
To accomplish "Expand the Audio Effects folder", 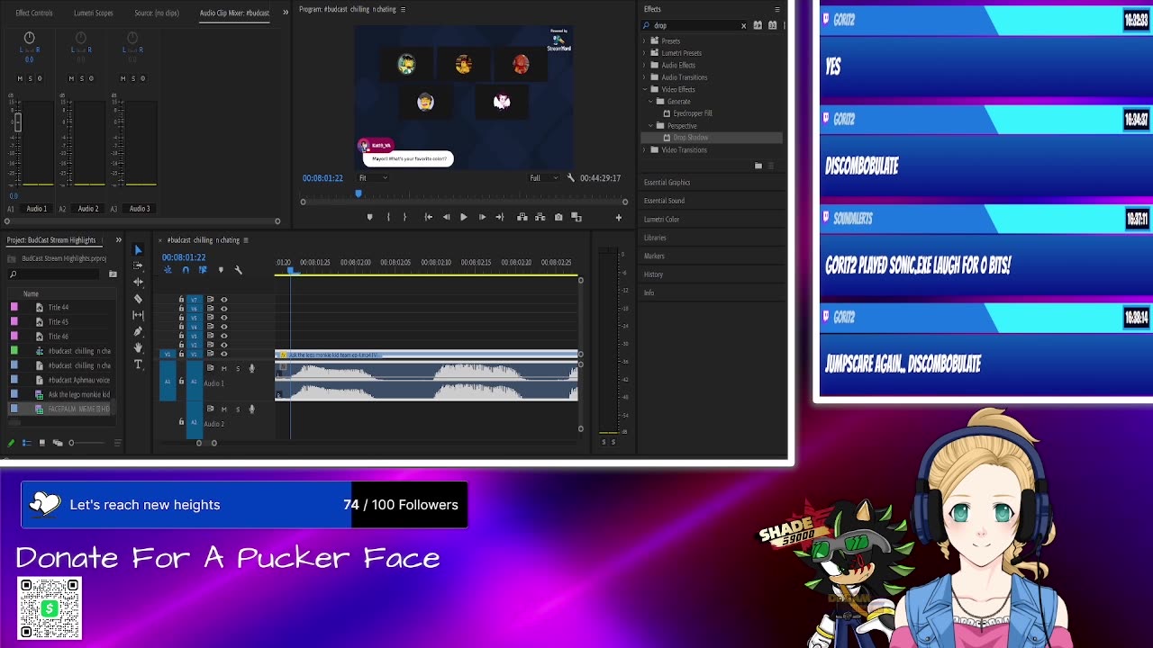I will pyautogui.click(x=645, y=66).
